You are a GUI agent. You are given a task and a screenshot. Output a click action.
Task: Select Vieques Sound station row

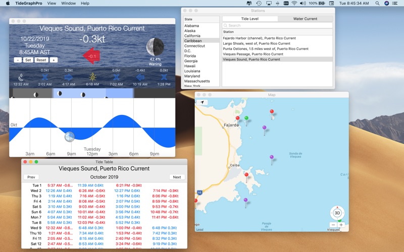click(x=277, y=59)
